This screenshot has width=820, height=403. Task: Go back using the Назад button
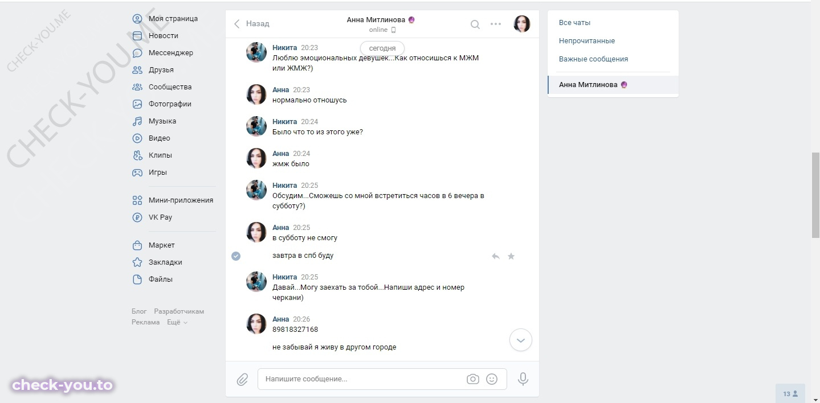pyautogui.click(x=252, y=24)
